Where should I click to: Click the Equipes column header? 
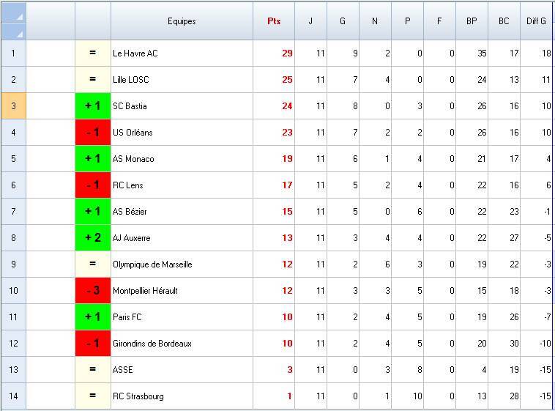coord(182,21)
